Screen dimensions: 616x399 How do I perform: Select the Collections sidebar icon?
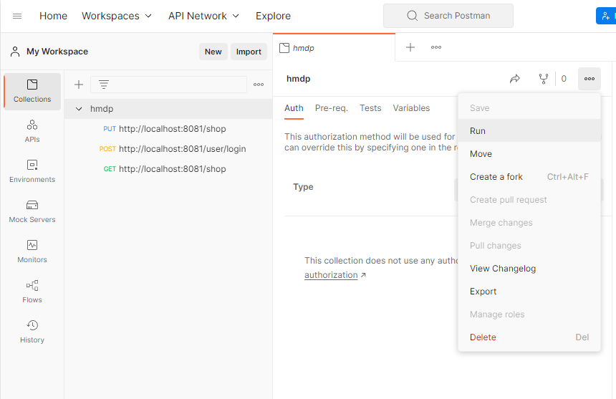coord(32,90)
